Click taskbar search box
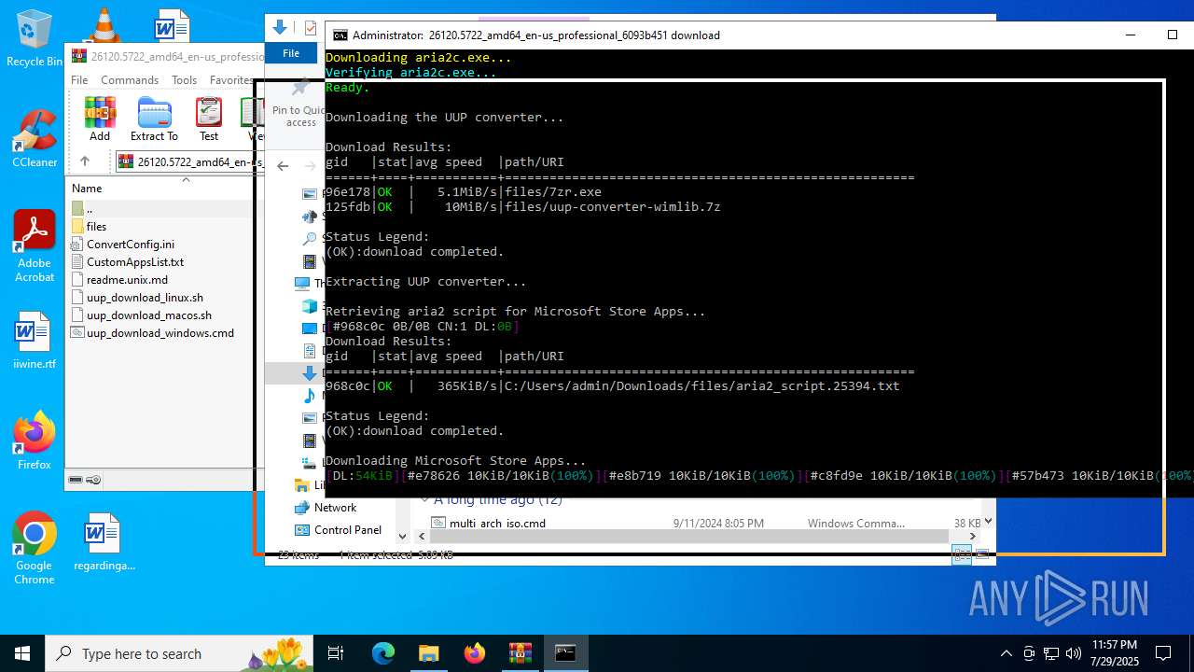Viewport: 1194px width, 672px height. click(181, 653)
